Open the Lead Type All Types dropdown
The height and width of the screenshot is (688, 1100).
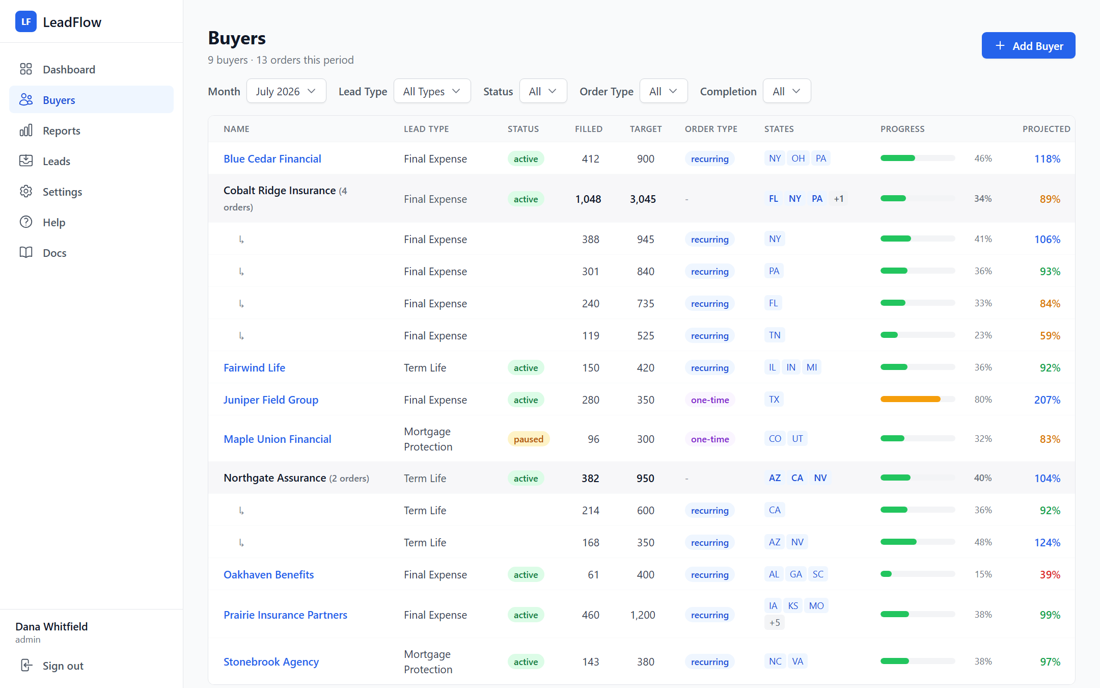pos(432,91)
